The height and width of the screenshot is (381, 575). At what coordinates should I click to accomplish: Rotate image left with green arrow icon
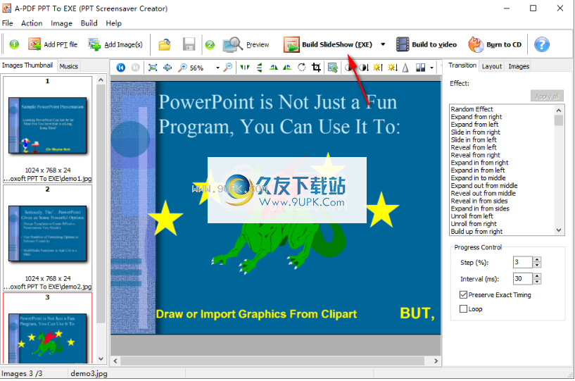pos(273,67)
